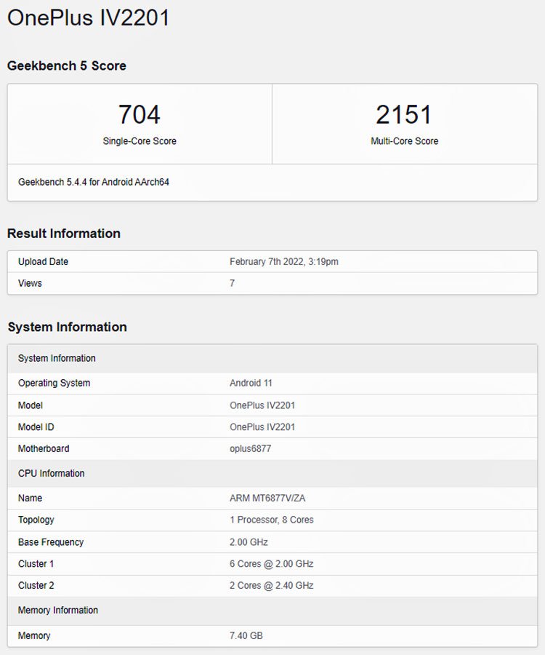Viewport: 545px width, 655px height.
Task: Select the '2 Cores @ 2.40 GHz' value
Action: click(272, 586)
